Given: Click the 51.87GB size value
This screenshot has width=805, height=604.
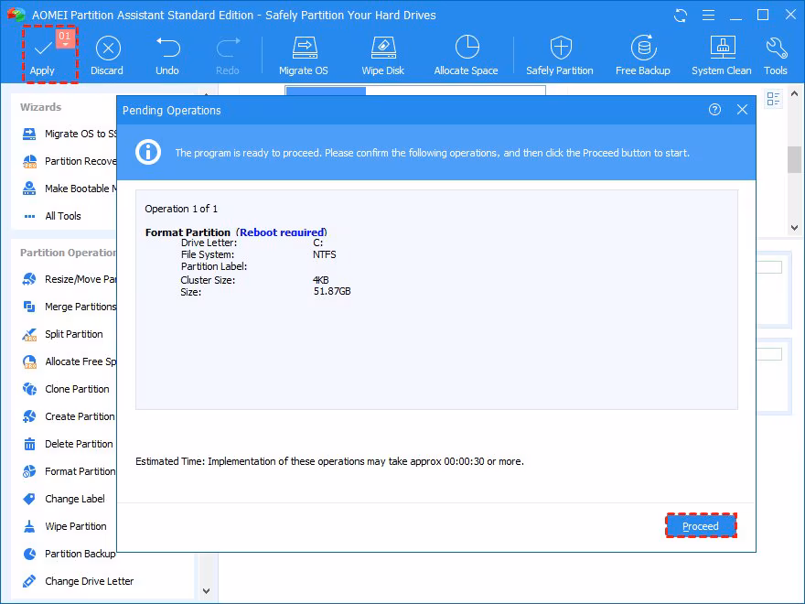Looking at the screenshot, I should click(332, 292).
